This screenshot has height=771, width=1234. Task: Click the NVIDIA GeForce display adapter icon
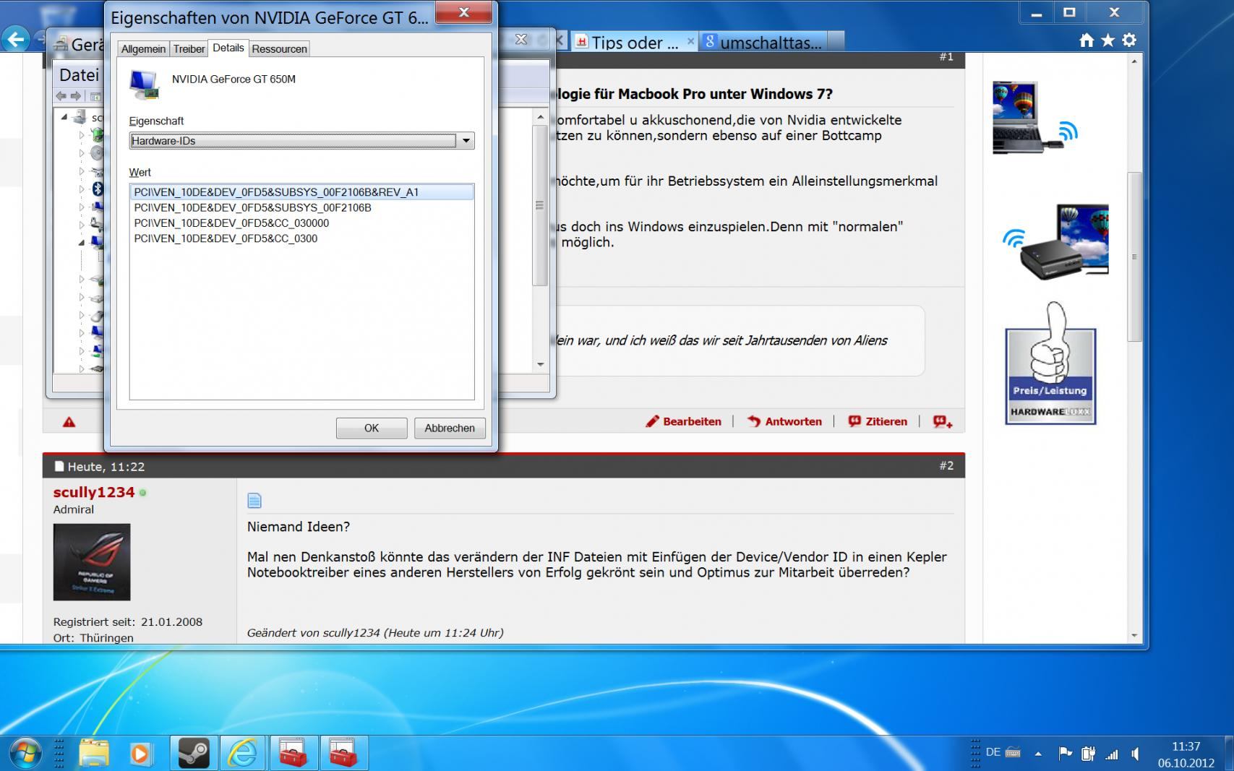coord(145,85)
